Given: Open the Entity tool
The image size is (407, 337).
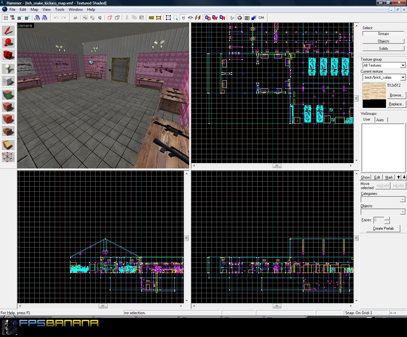Looking at the screenshot, I should coord(8,68).
